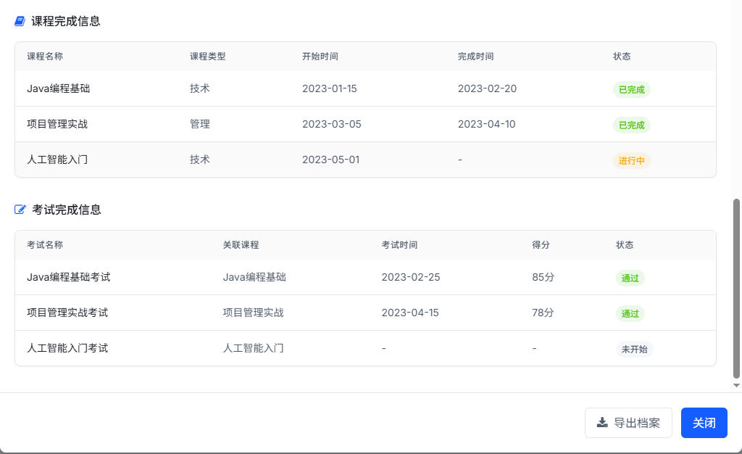This screenshot has height=454, width=742.
Task: Select the Java编程基础 course row name
Action: point(59,88)
